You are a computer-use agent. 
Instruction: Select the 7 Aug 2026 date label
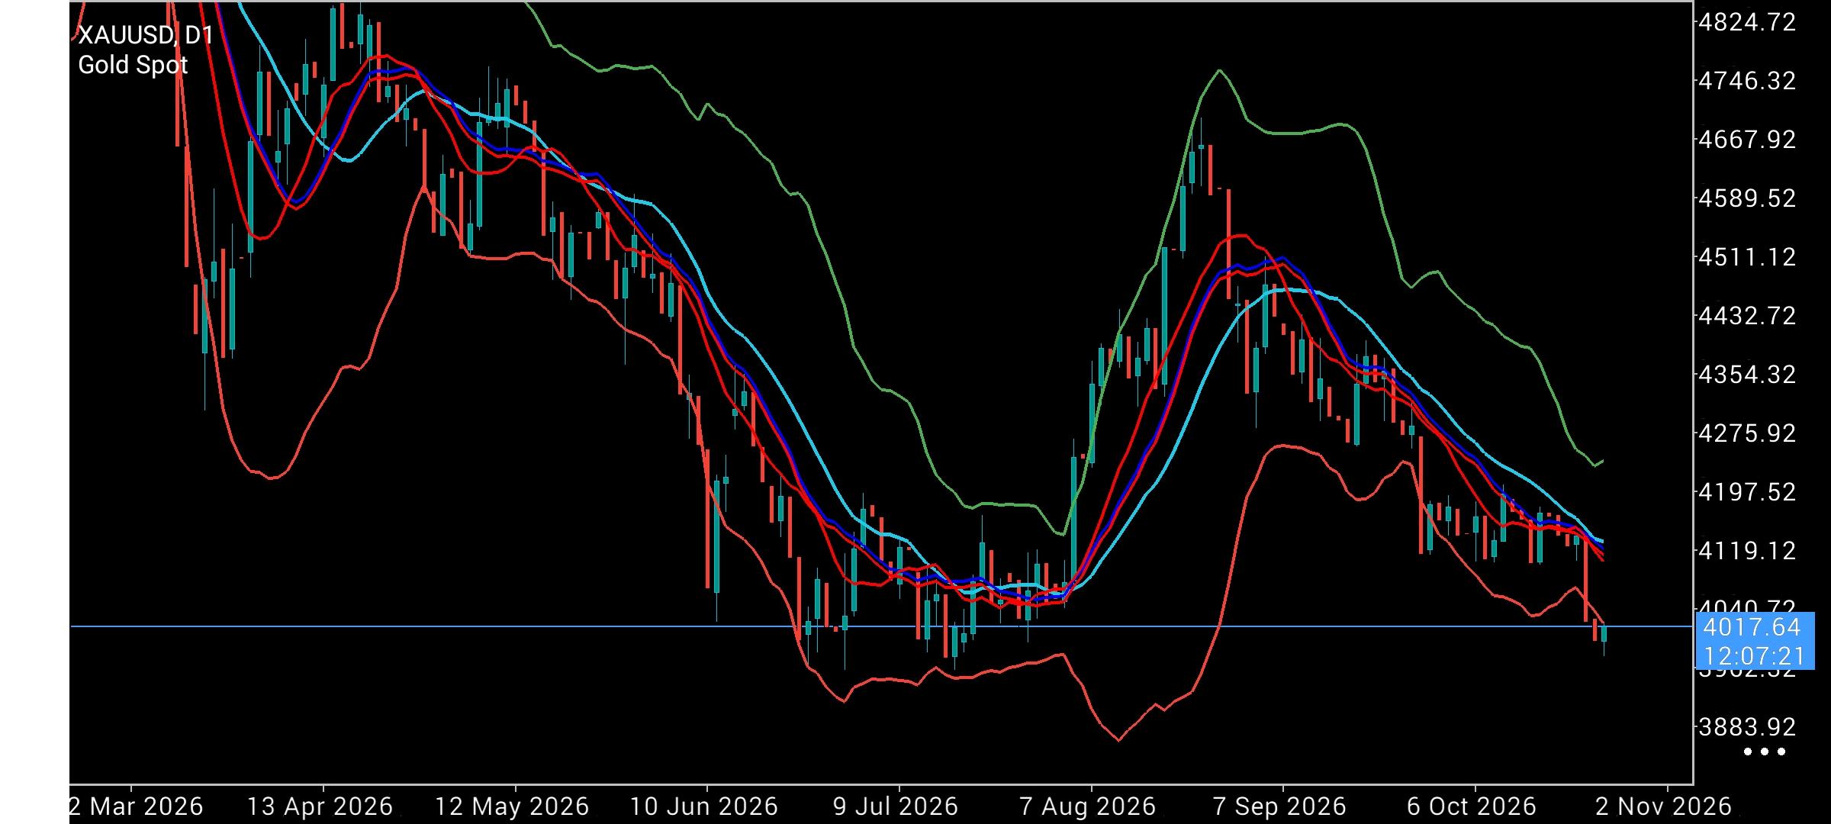pyautogui.click(x=1089, y=806)
